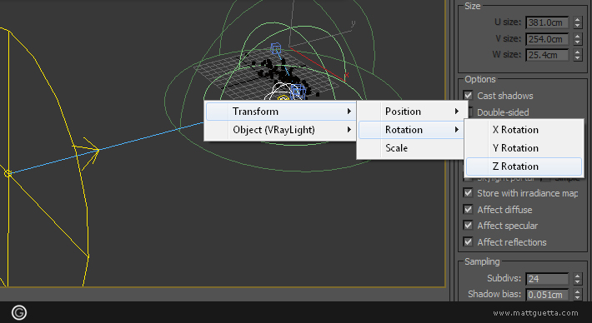Screen dimensions: 592x323
Task: Click the U size input field
Action: point(547,22)
